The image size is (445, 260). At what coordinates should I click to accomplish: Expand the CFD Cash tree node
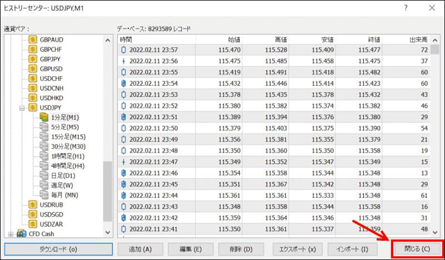coord(11,233)
